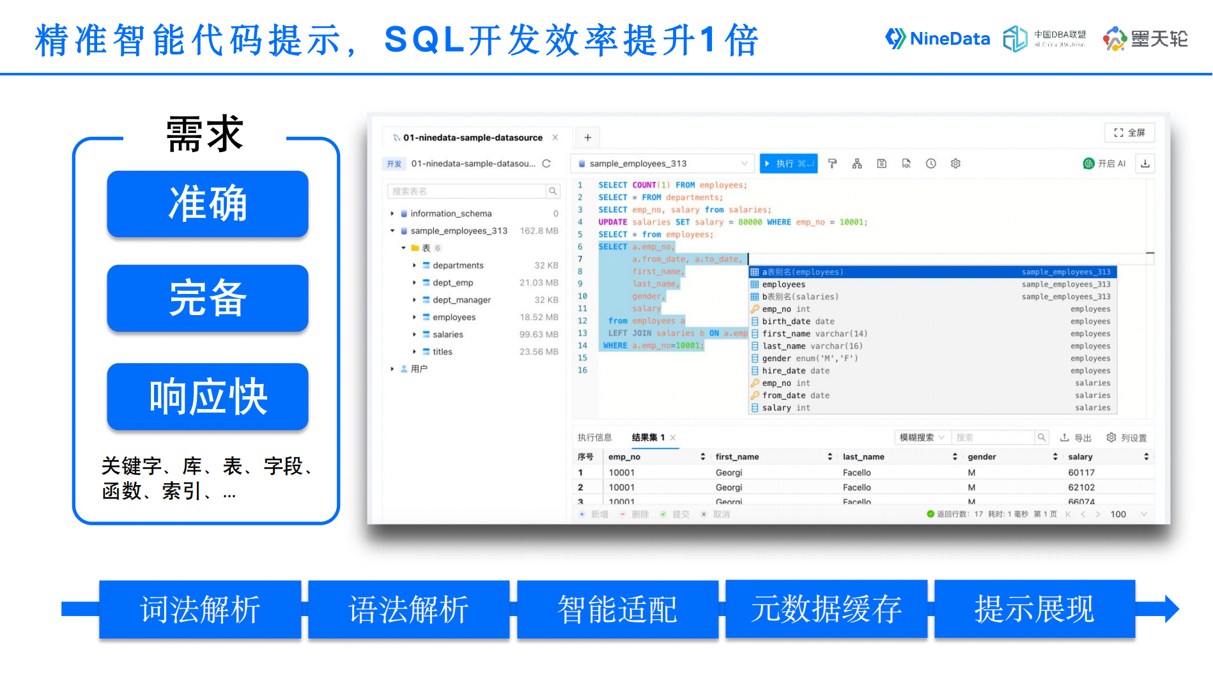
Task: Collapse the sample_employees_313 database
Action: coord(392,231)
